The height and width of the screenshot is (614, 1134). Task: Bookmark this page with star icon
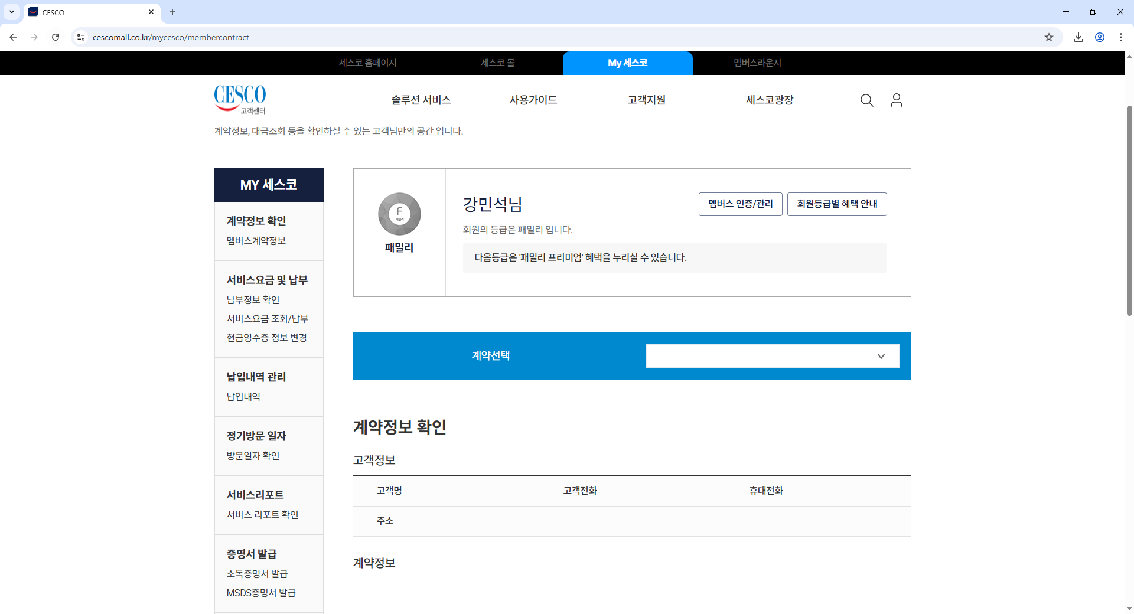(1048, 37)
